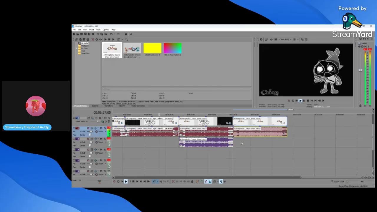
Task: Pause playback in the timeline transport
Action: coord(130,181)
